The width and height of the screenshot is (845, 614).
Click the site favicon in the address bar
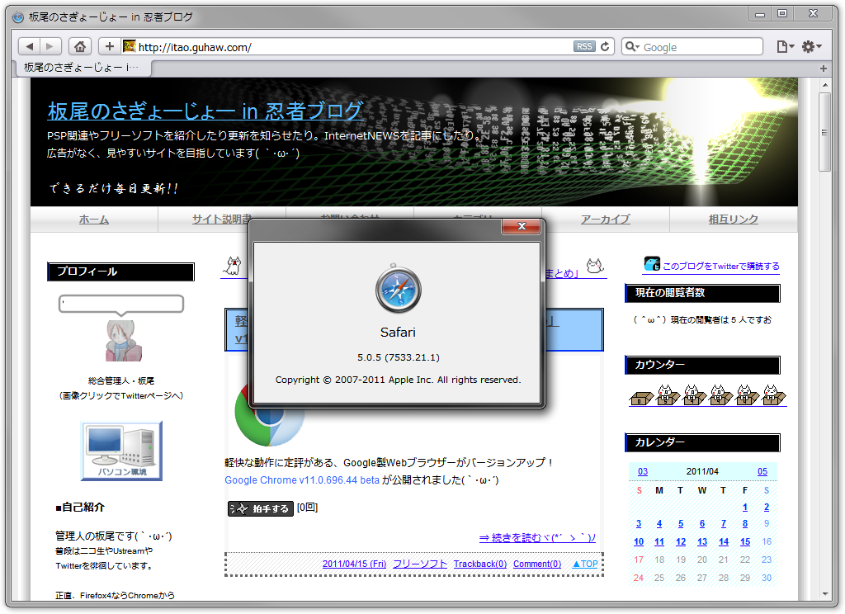[129, 46]
